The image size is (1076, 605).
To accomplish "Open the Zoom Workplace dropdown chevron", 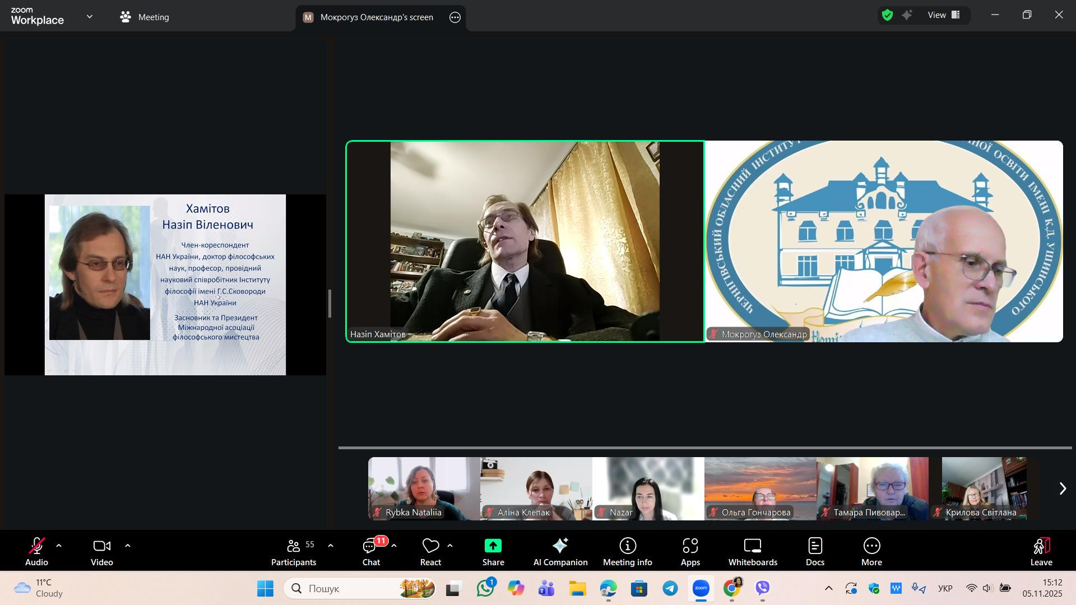I will pos(90,17).
